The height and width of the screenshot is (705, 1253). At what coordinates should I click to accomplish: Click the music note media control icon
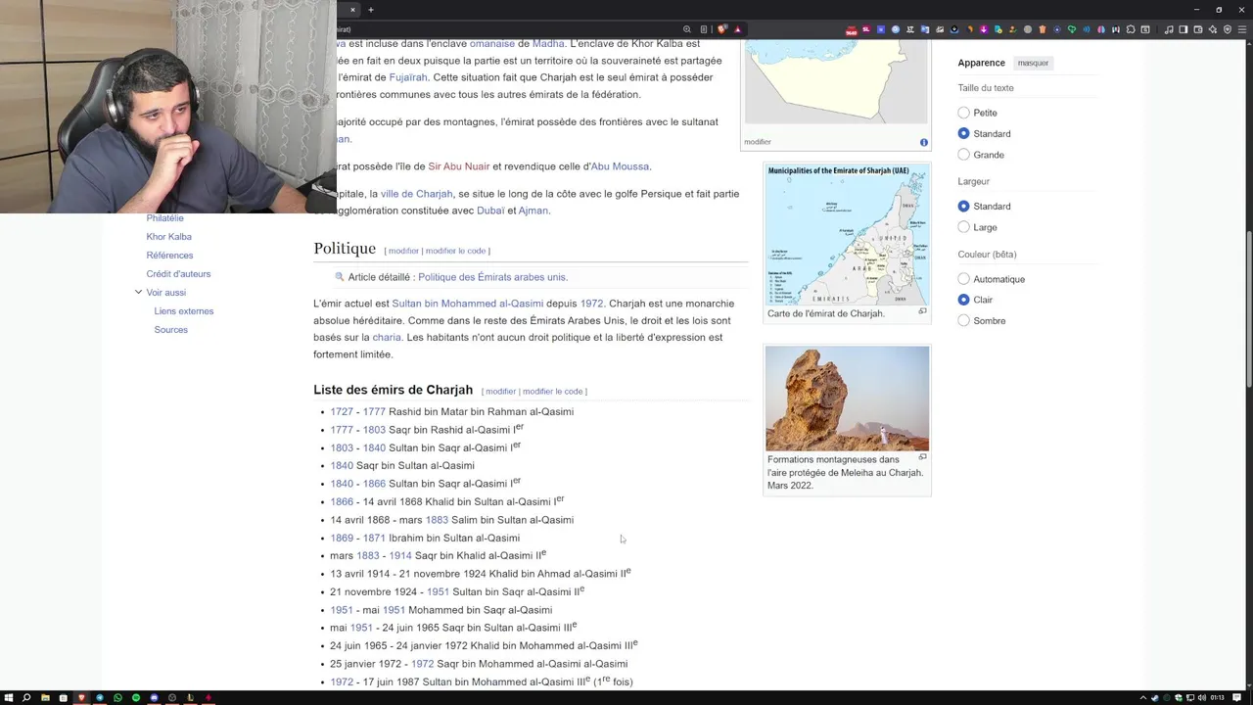1168,29
